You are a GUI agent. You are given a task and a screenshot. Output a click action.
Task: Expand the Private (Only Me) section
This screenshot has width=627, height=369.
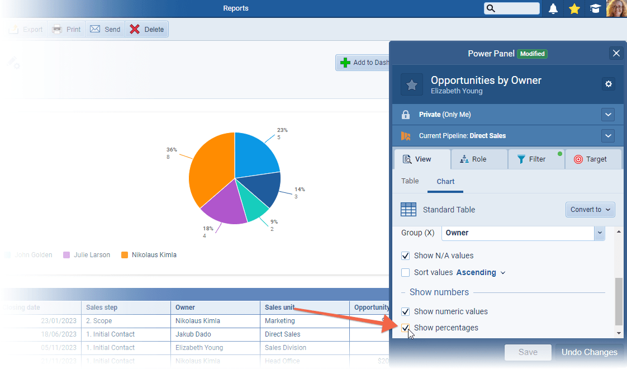(608, 115)
